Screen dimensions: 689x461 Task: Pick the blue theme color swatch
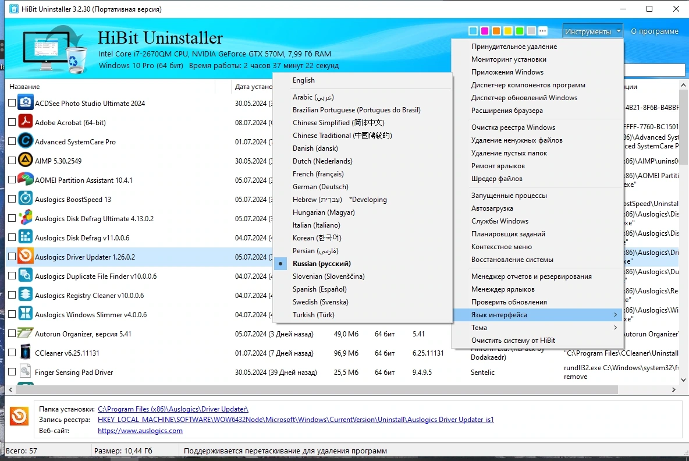coord(473,31)
